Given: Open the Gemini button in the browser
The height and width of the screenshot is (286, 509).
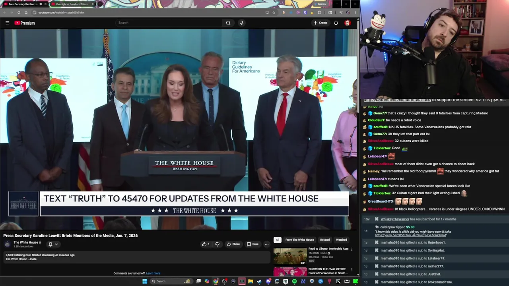Looking at the screenshot, I should coord(320,4).
